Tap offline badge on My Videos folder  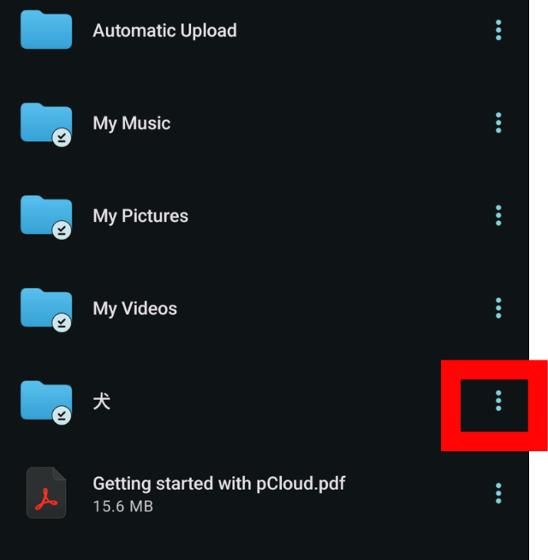[62, 323]
